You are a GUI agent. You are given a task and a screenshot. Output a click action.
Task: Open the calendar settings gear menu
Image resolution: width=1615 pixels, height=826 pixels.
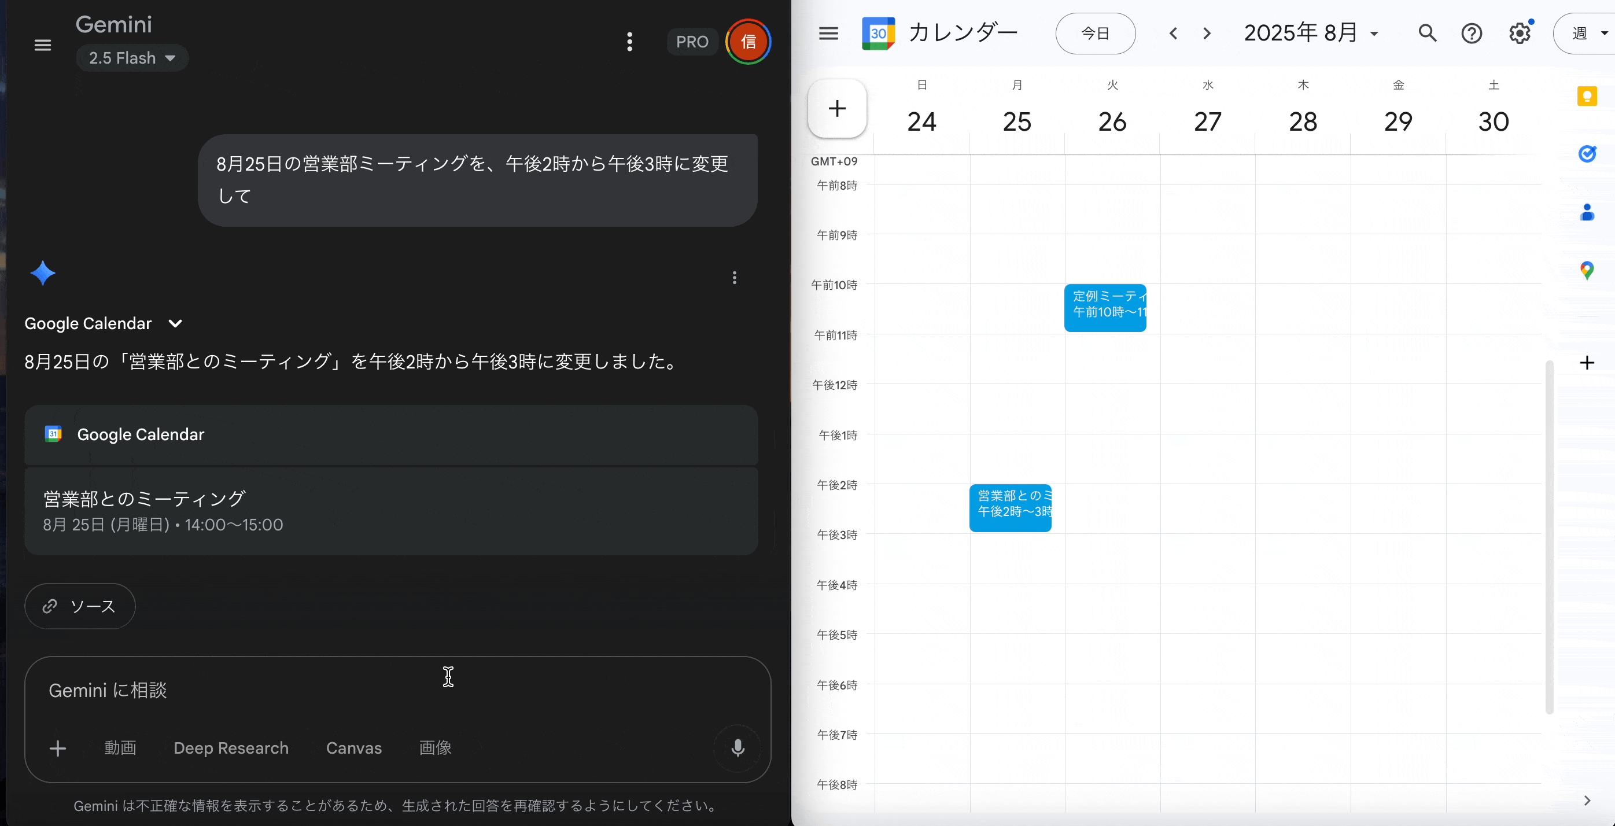pos(1520,33)
